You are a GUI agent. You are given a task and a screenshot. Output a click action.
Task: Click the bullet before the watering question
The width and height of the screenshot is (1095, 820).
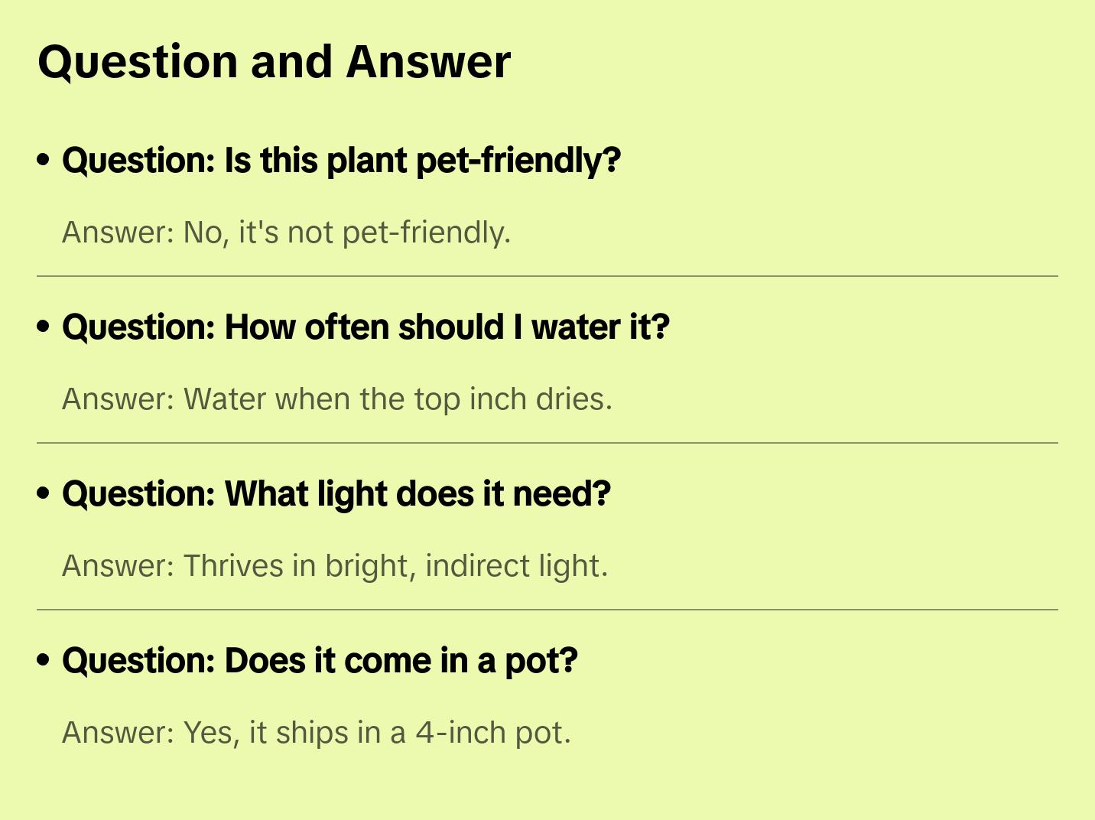coord(44,327)
